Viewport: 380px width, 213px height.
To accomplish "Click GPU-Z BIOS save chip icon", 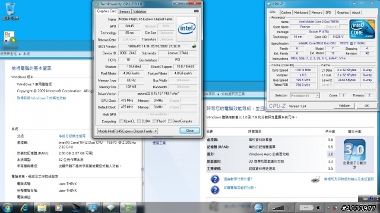I will coord(194,46).
